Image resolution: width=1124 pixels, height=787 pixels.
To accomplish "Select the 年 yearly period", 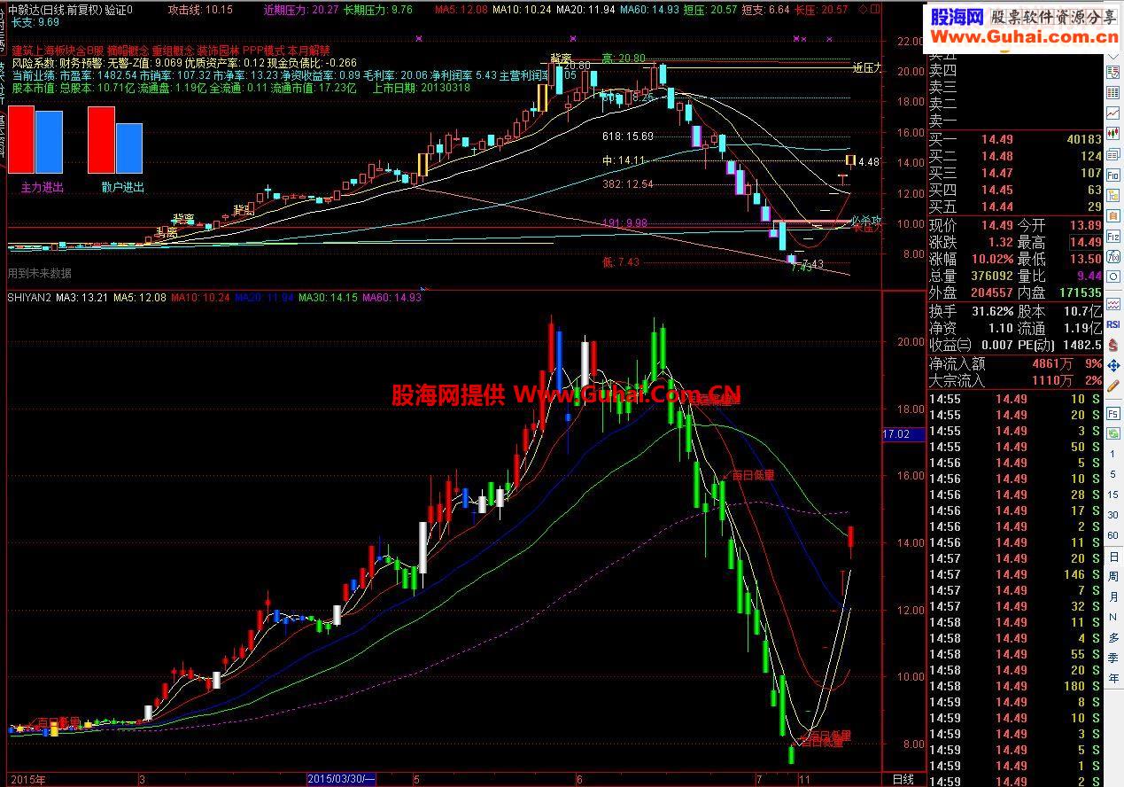I will [x=1113, y=679].
